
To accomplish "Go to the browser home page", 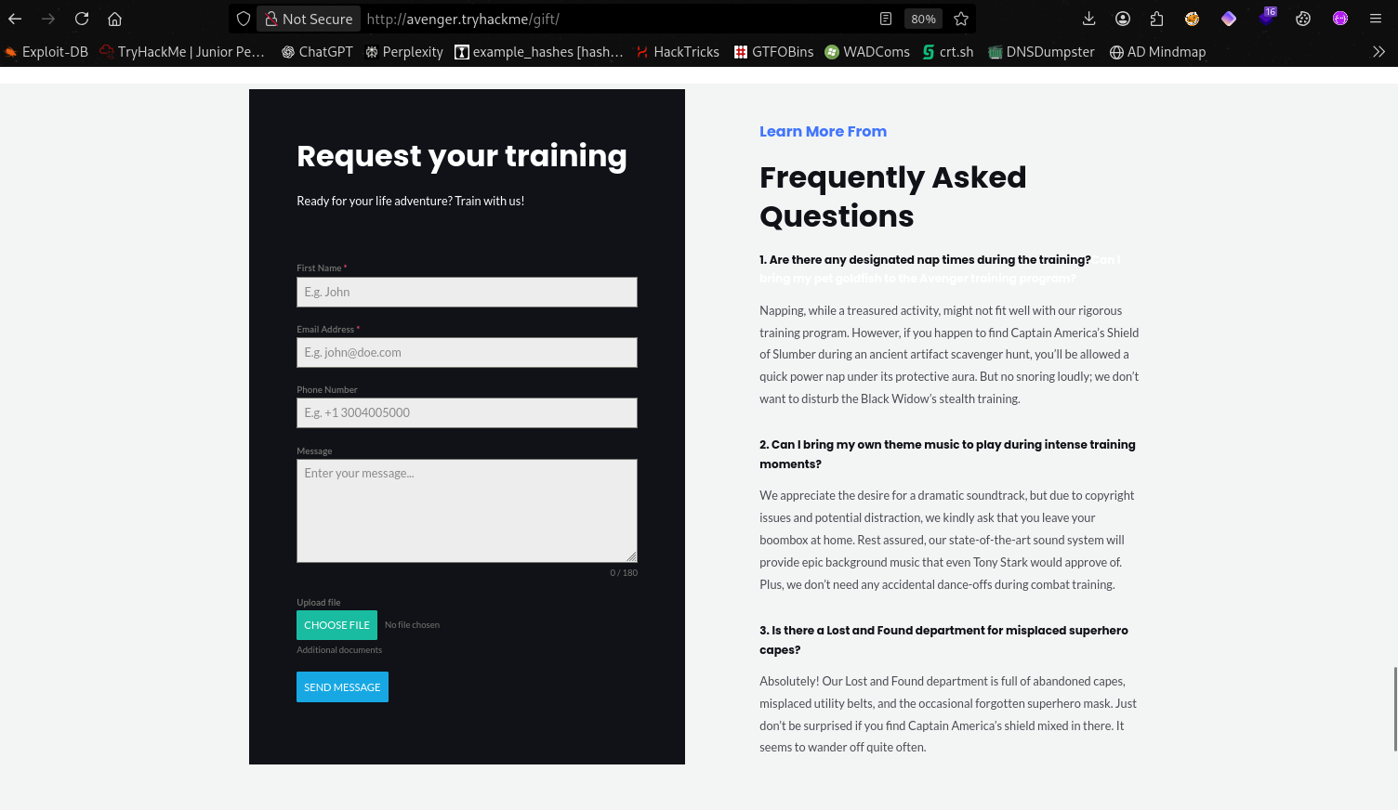I will tap(115, 19).
